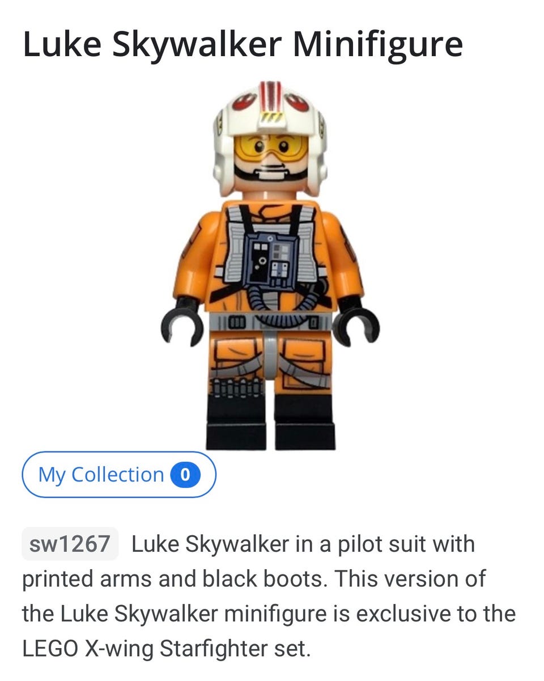Click the yellow visor on the minifigure
Image resolution: width=544 pixels, height=681 pixels.
coord(271,146)
